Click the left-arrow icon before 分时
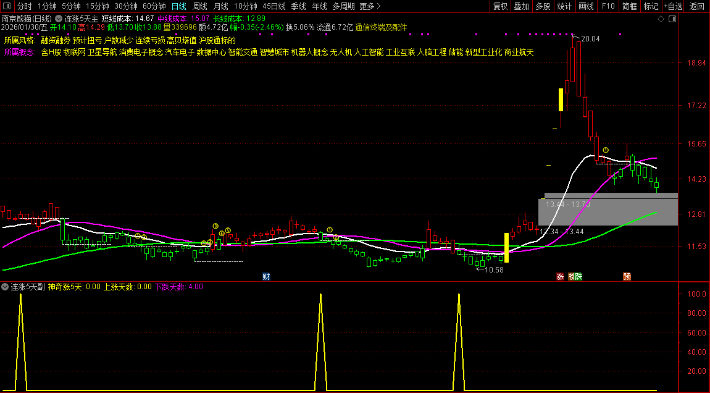This screenshot has width=710, height=393. pos(7,6)
